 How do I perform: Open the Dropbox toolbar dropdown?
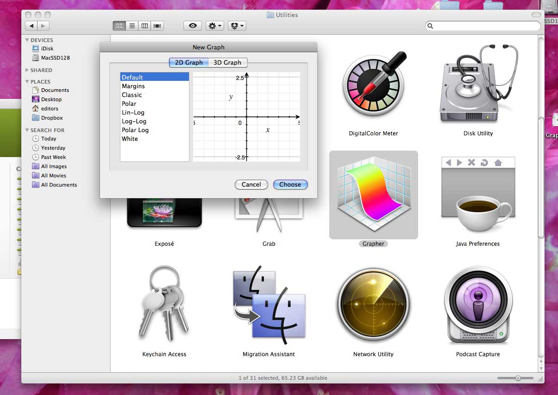tap(237, 26)
